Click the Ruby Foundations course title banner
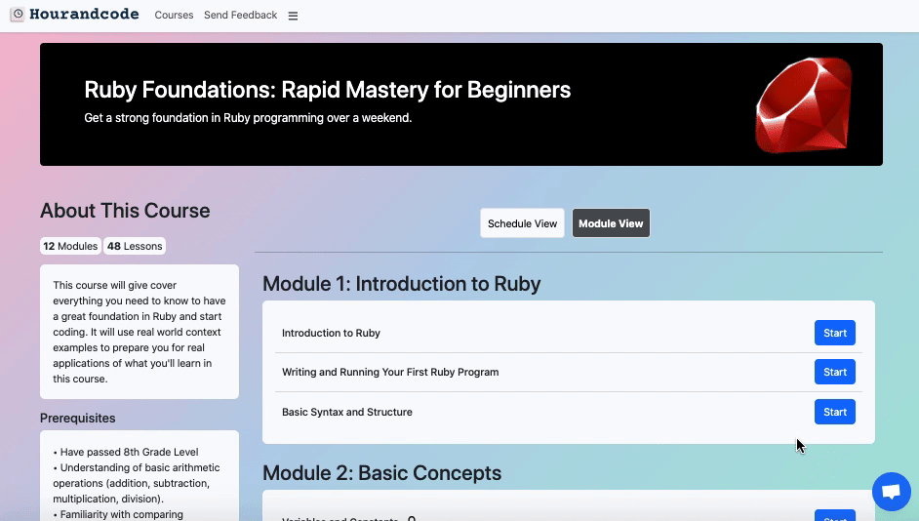Viewport: 919px width, 521px height. (x=327, y=90)
